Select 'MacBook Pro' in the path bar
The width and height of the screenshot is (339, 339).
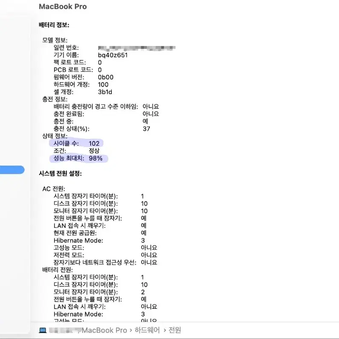tap(104, 330)
